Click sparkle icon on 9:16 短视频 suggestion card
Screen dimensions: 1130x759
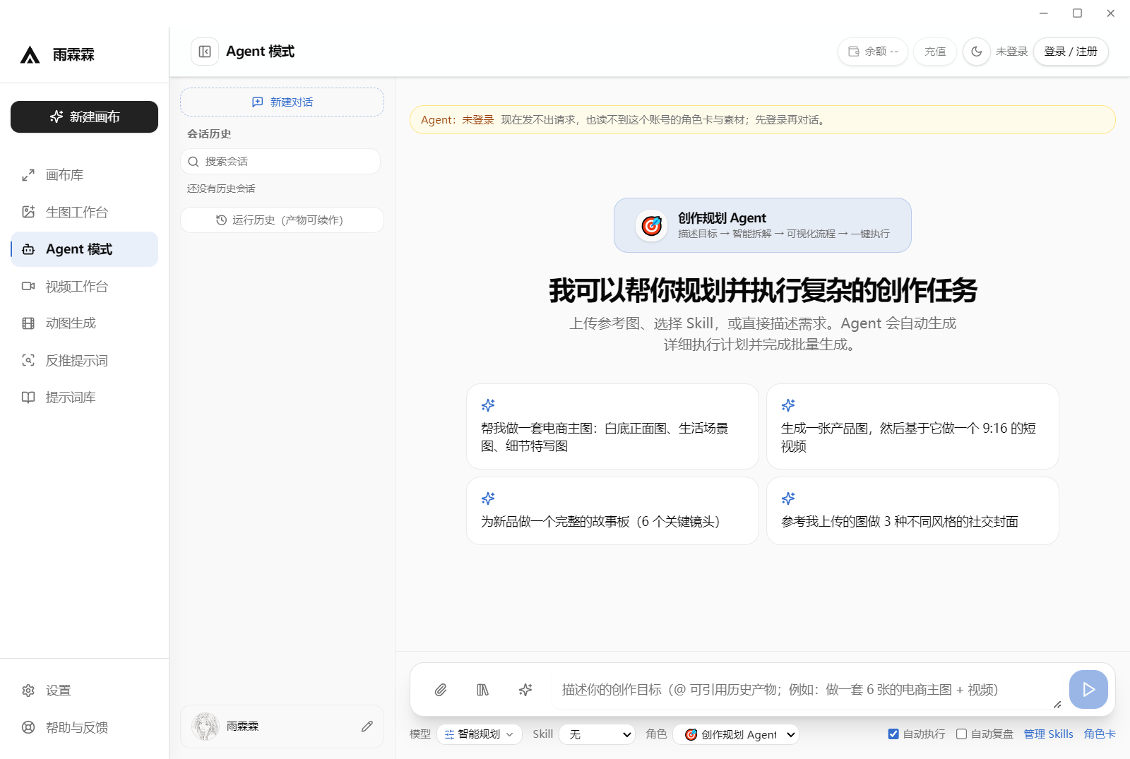click(x=788, y=405)
